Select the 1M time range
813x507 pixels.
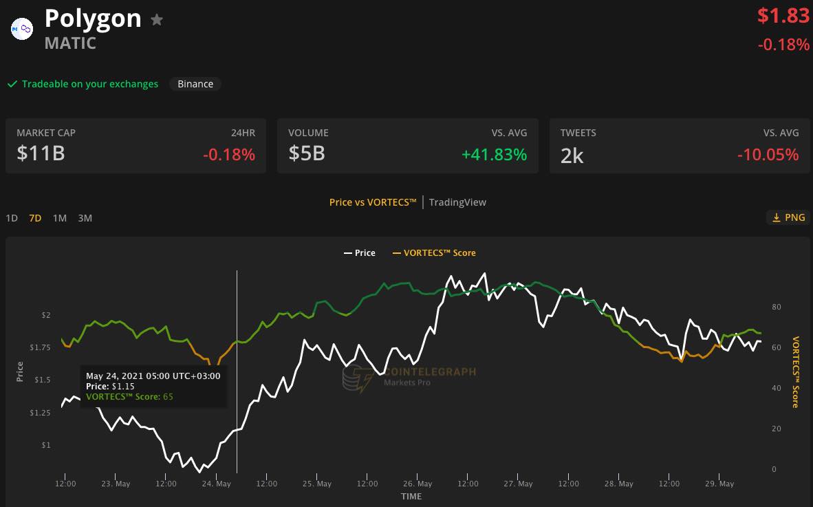pyautogui.click(x=60, y=218)
